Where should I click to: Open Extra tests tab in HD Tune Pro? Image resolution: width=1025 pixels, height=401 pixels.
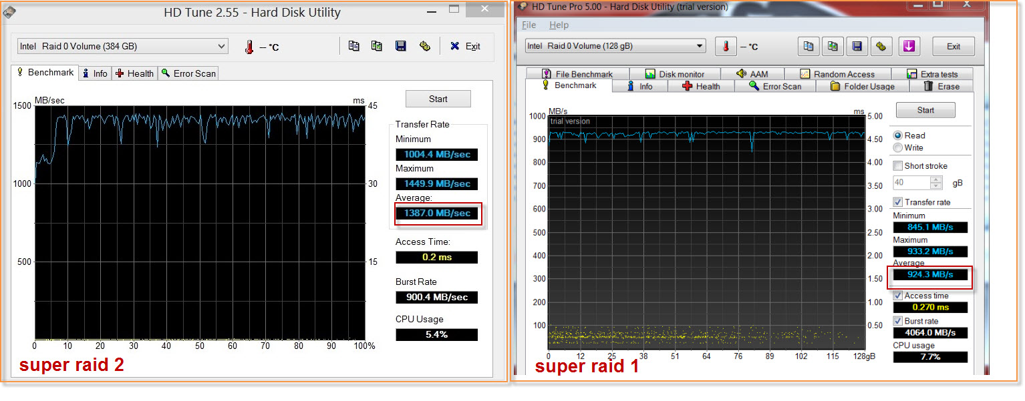coord(933,74)
